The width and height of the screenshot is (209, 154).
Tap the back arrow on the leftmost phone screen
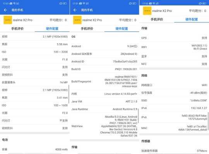tap(5, 10)
